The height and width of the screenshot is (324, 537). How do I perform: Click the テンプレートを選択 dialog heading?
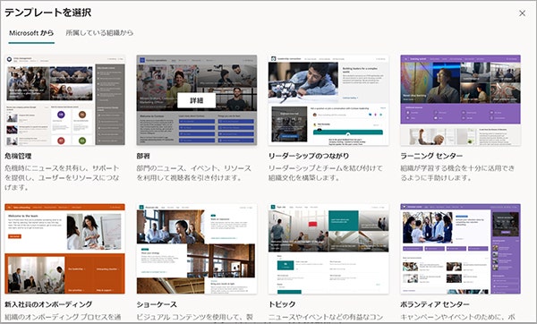click(47, 13)
